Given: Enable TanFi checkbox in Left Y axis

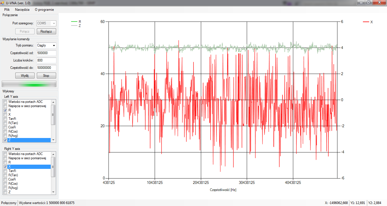Looking at the screenshot, I should (5, 119).
